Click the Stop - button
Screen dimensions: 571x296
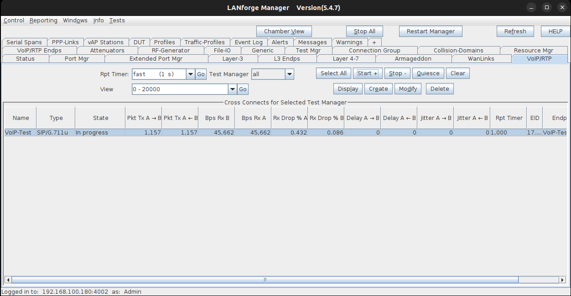[x=398, y=73]
